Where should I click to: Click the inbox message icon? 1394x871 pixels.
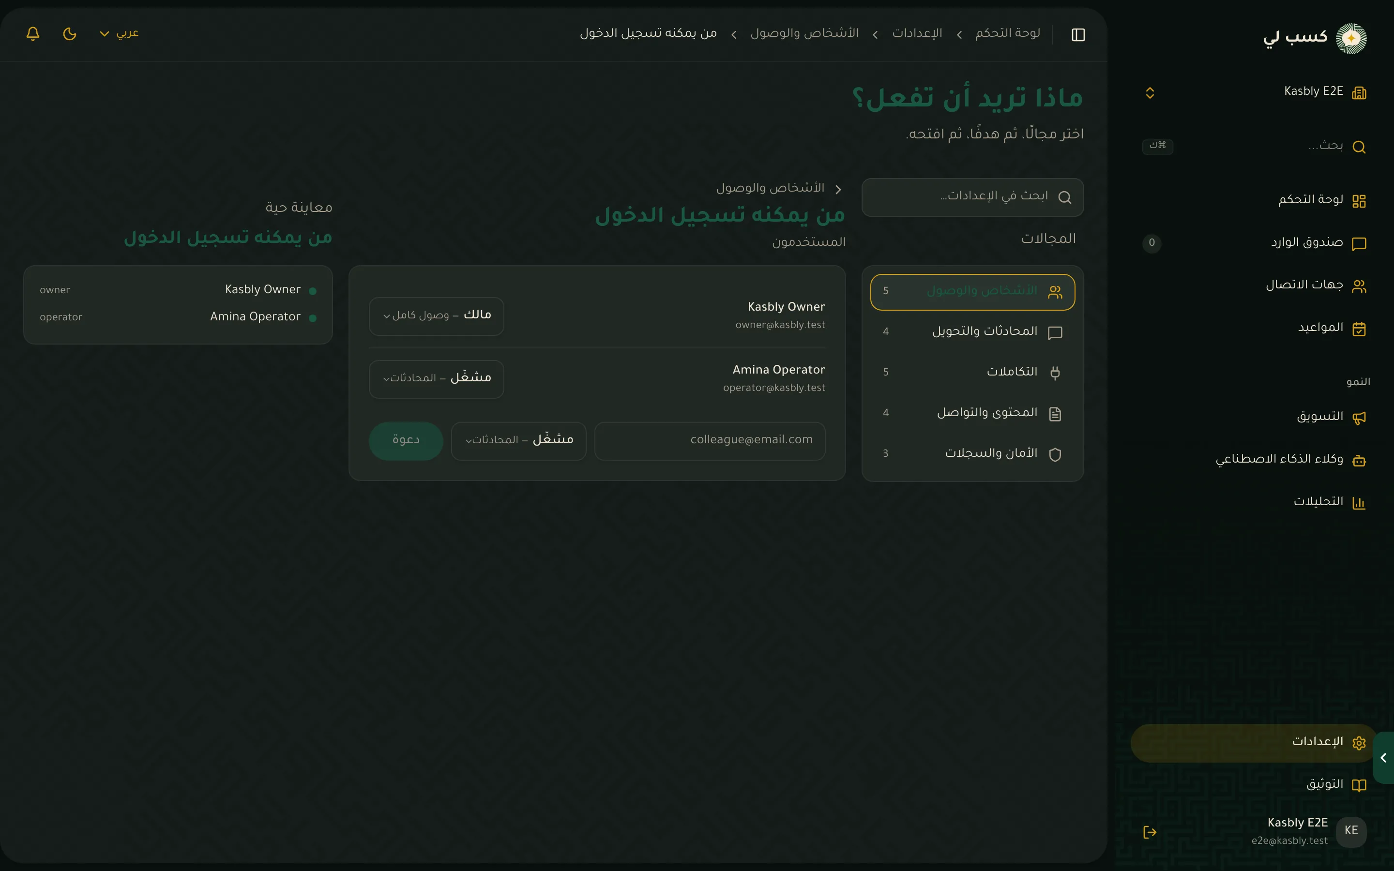pos(1359,244)
